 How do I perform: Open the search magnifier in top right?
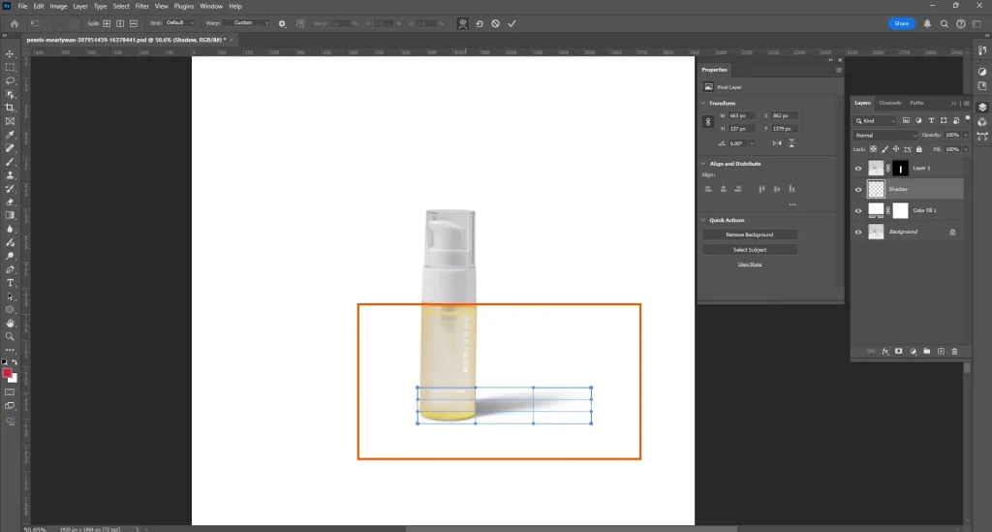[944, 23]
